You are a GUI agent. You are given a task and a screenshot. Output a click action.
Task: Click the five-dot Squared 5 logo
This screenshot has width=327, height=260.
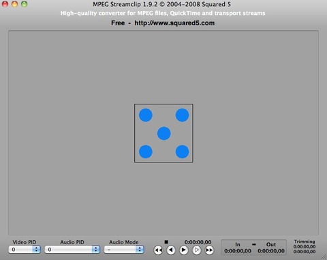tap(163, 133)
